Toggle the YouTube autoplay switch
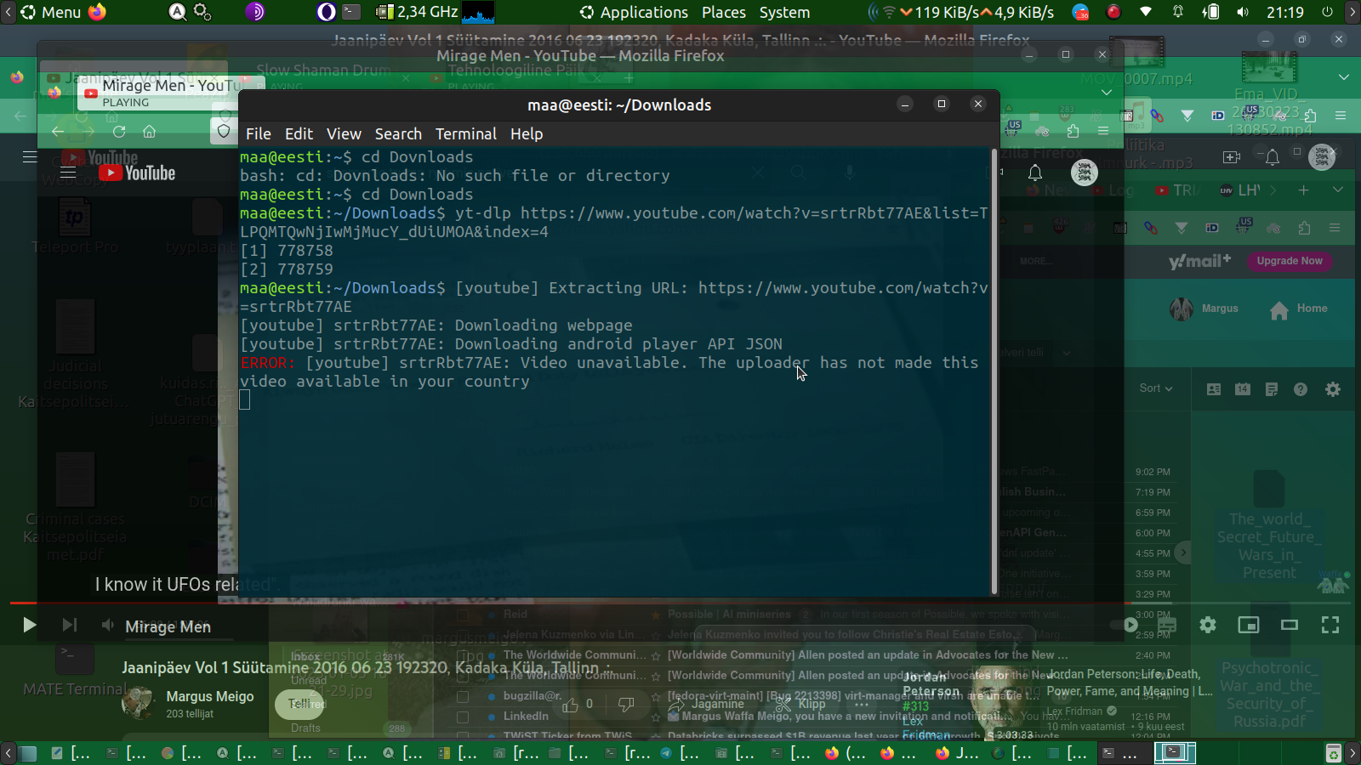The image size is (1361, 765). tap(1125, 626)
